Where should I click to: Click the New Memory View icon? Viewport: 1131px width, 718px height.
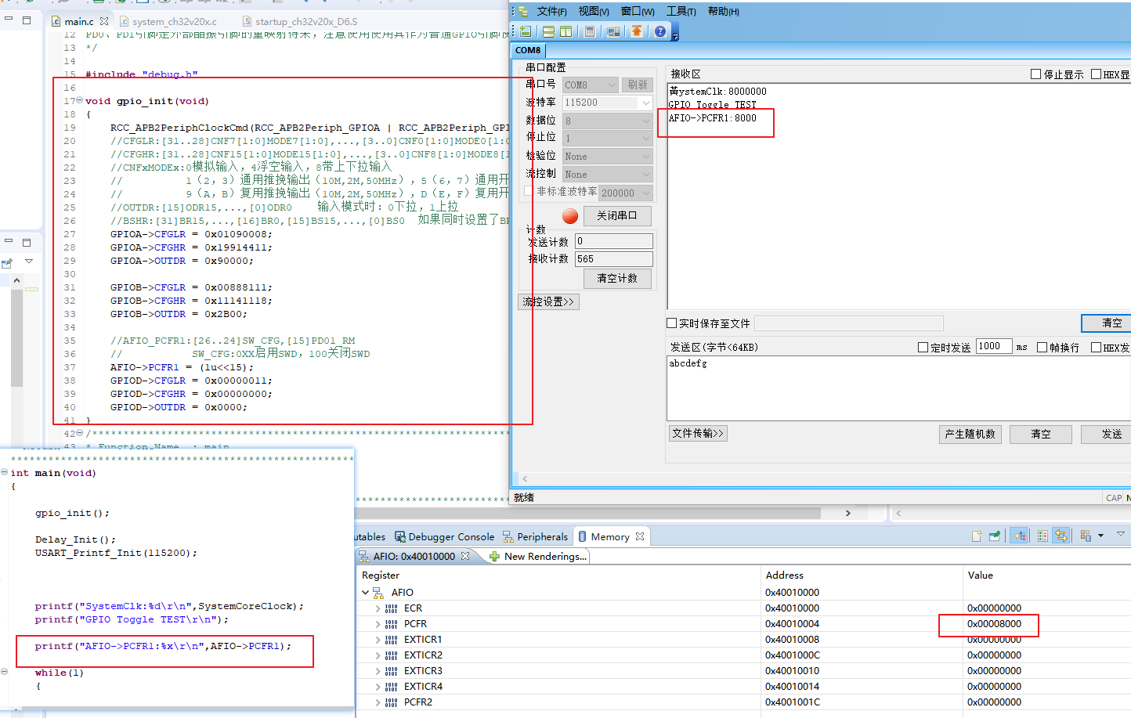coord(977,536)
